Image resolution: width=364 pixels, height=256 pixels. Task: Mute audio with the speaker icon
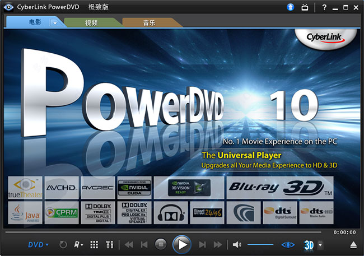coord(237,245)
